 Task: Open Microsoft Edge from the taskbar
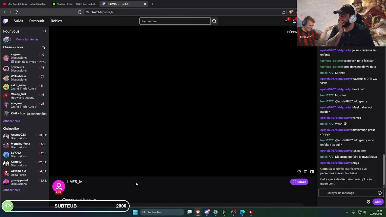pos(242,212)
